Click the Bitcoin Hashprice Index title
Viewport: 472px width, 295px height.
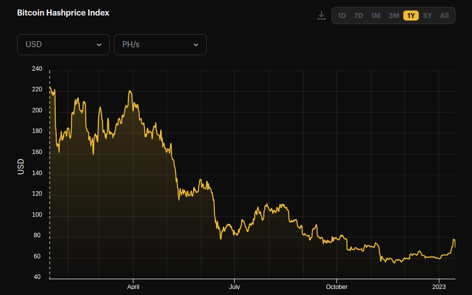[63, 13]
